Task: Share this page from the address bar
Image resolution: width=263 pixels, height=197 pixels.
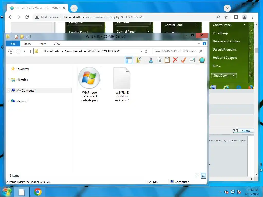Action: 218,17
